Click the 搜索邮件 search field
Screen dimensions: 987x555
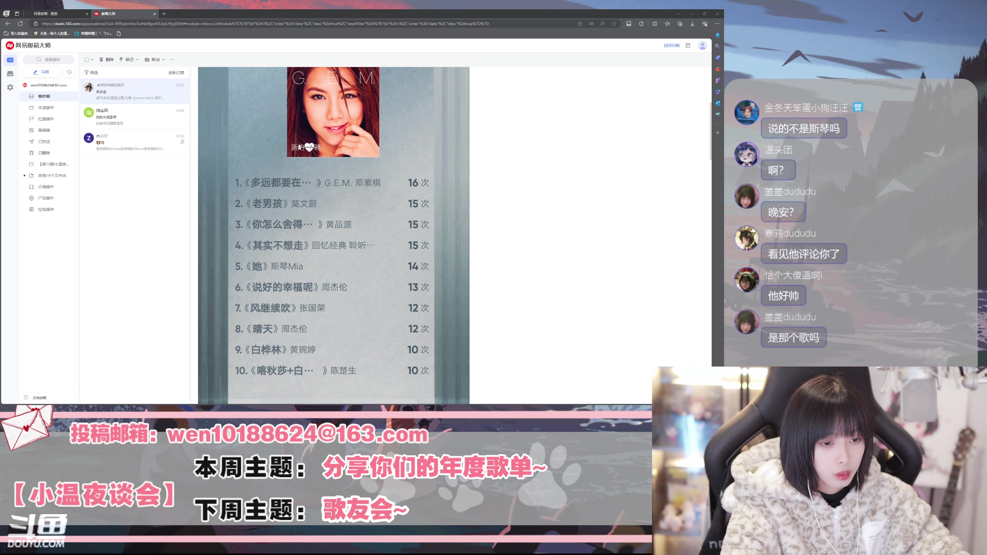click(x=49, y=59)
